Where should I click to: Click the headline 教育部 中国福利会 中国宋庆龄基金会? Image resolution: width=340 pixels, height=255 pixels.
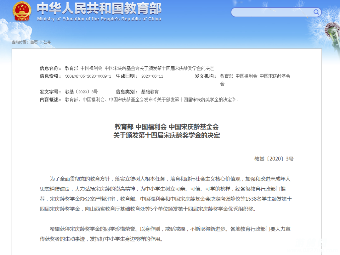tap(167, 127)
